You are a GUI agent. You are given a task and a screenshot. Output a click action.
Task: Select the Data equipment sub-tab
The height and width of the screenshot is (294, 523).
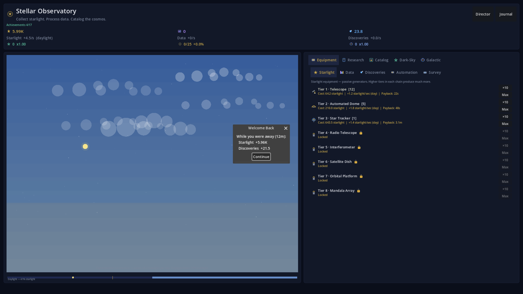[347, 72]
